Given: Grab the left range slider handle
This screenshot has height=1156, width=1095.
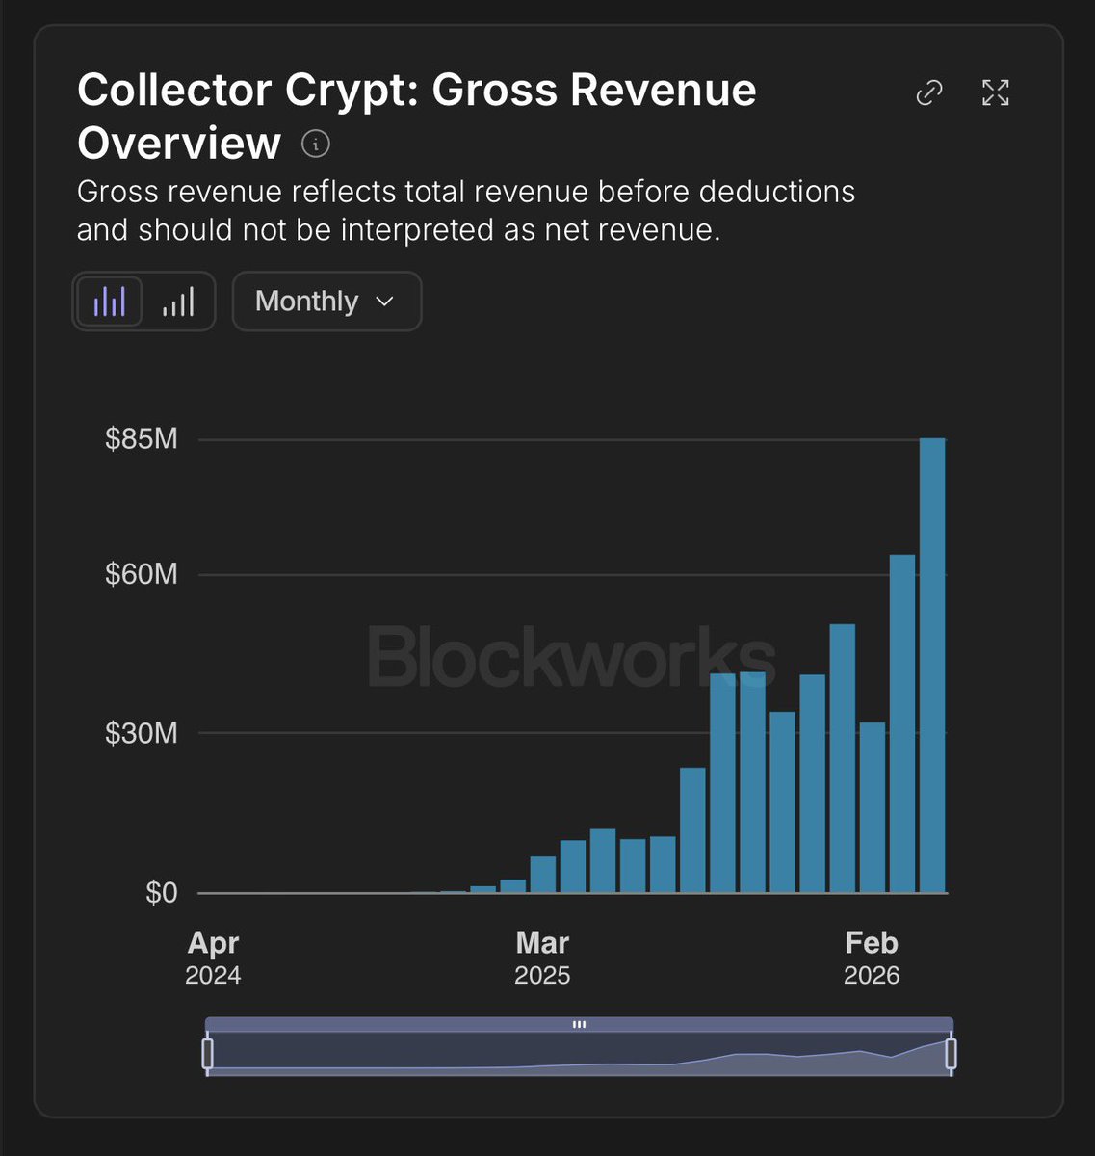Looking at the screenshot, I should [x=207, y=1053].
